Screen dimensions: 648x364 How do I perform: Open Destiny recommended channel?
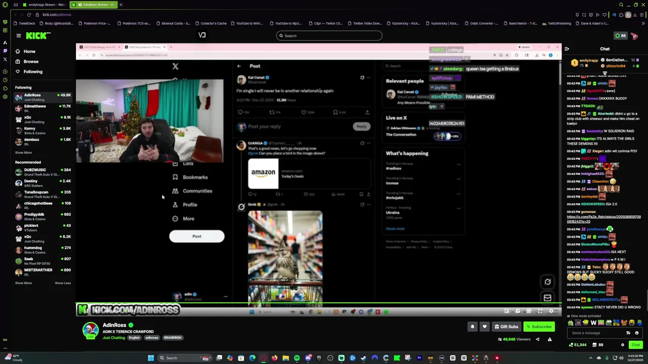point(43,183)
